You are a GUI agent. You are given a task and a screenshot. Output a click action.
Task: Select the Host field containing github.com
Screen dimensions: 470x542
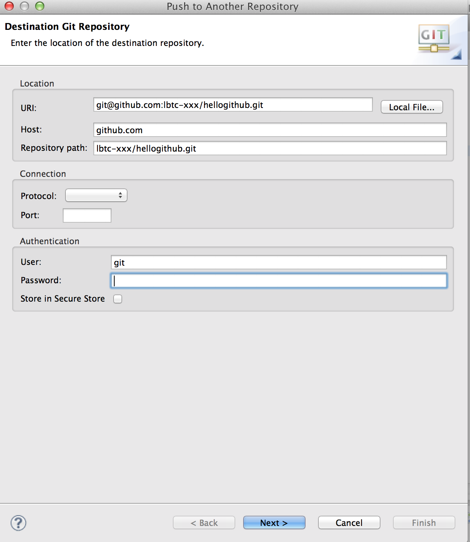(x=270, y=130)
